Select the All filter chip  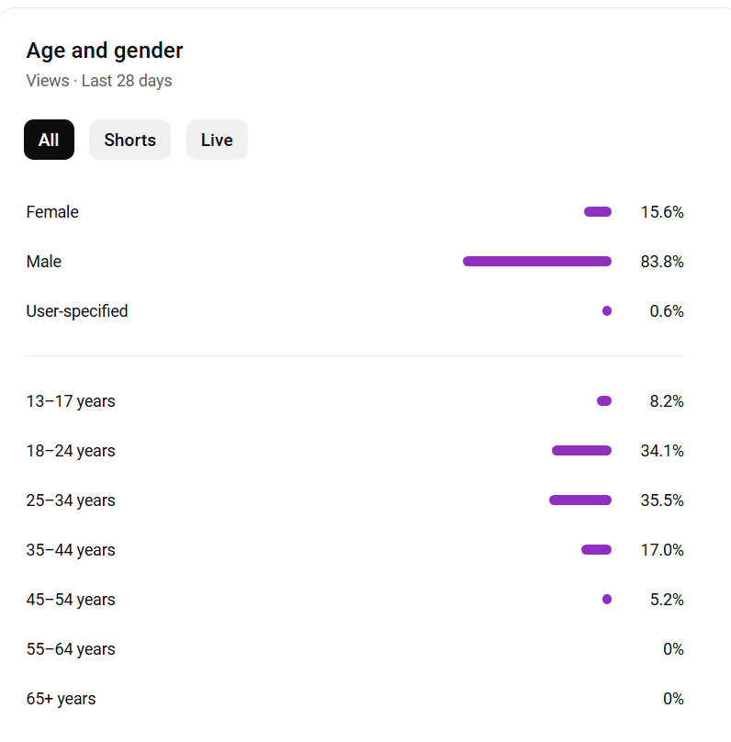[50, 140]
